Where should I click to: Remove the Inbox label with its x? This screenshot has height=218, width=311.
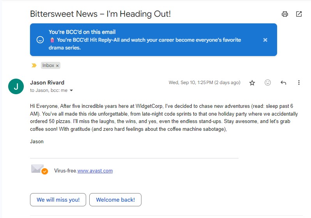pyautogui.click(x=57, y=66)
